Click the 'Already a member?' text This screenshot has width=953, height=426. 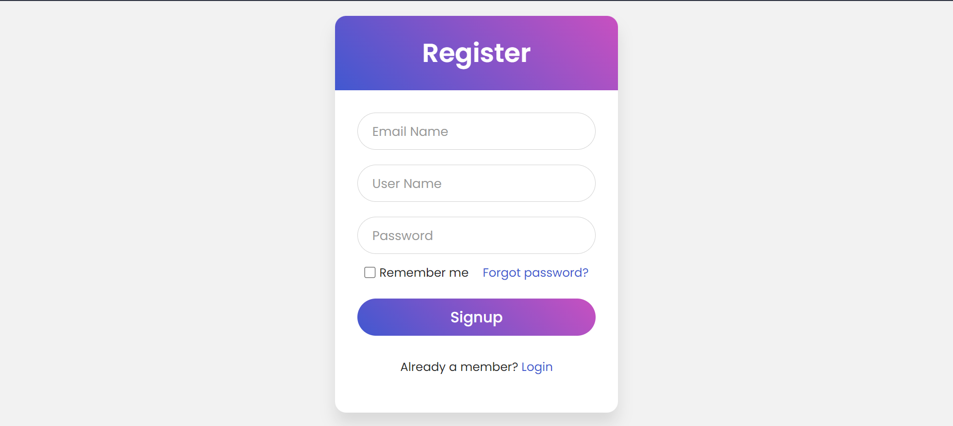459,367
